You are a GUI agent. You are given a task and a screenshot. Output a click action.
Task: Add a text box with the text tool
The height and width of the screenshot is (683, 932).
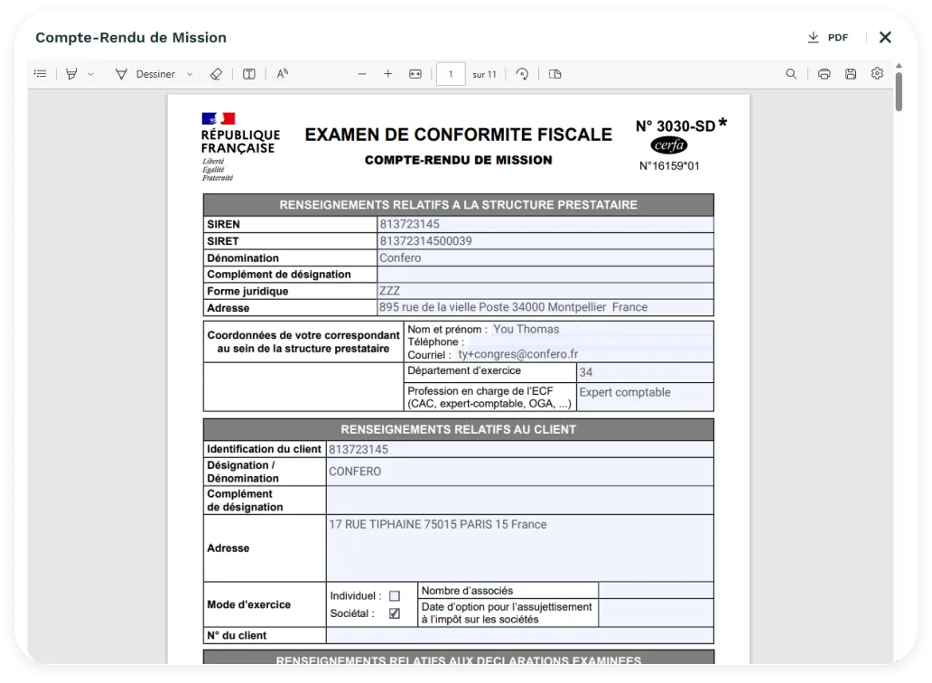[249, 74]
